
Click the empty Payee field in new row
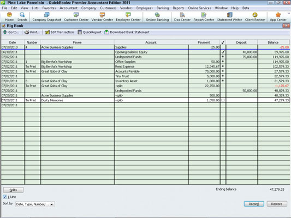[77, 105]
